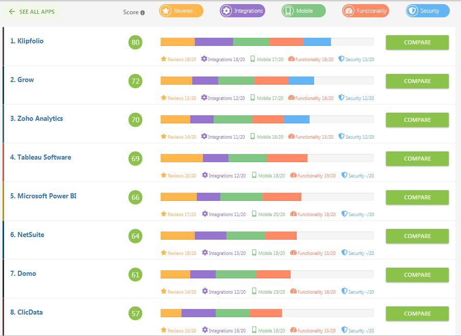Open the Domo app link

(x=23, y=274)
